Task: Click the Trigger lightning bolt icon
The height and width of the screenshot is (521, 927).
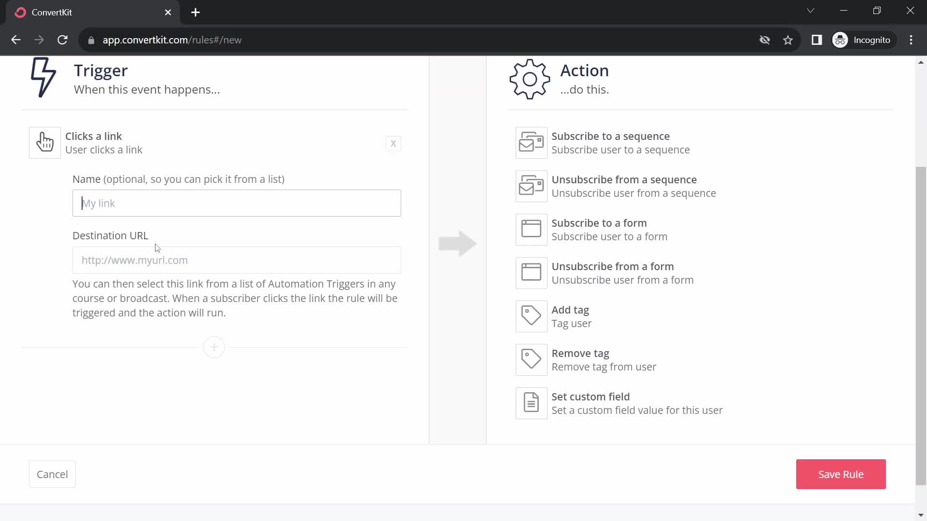Action: point(43,77)
